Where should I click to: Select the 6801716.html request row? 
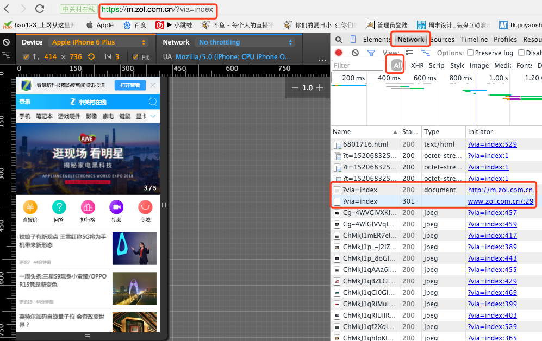[436, 144]
